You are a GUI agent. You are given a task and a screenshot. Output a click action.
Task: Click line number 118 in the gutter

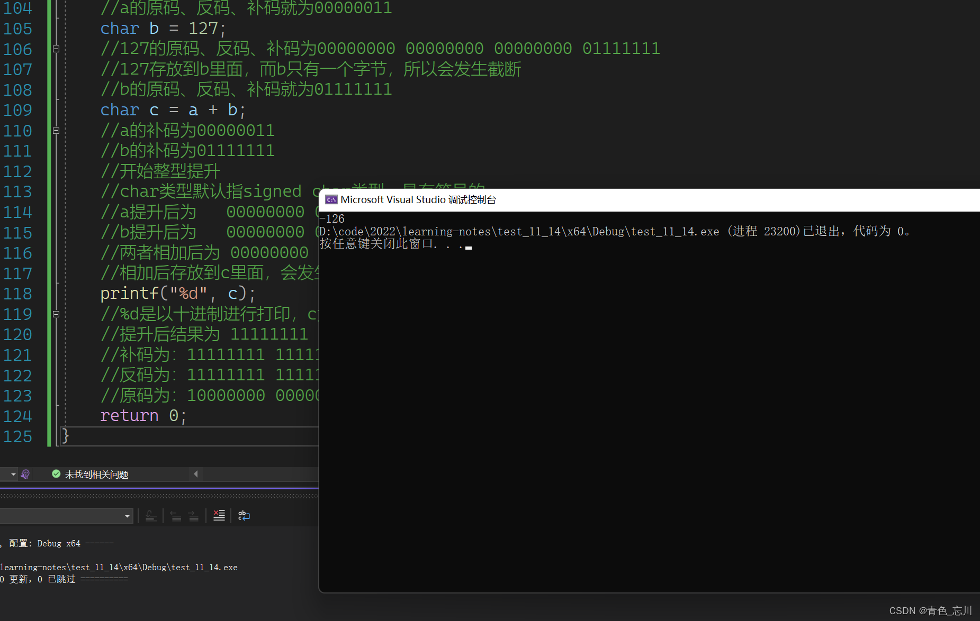pyautogui.click(x=17, y=294)
